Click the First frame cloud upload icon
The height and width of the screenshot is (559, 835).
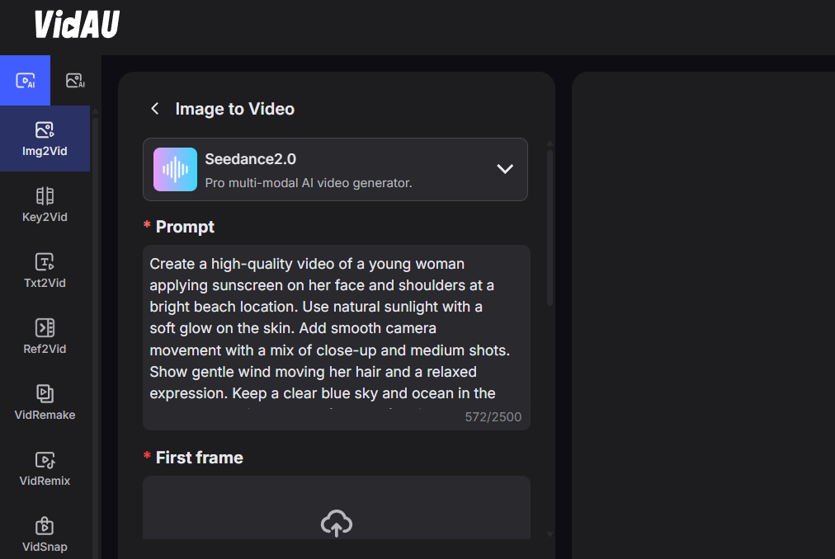coord(337,523)
